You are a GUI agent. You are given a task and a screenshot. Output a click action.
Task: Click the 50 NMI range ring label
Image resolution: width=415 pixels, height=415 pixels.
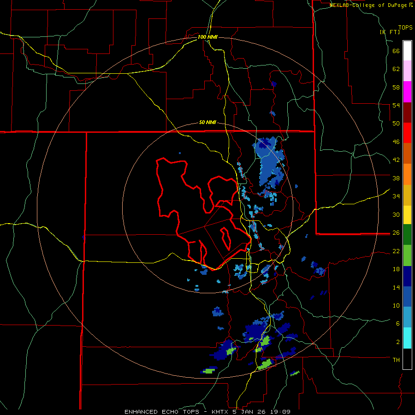(x=207, y=122)
